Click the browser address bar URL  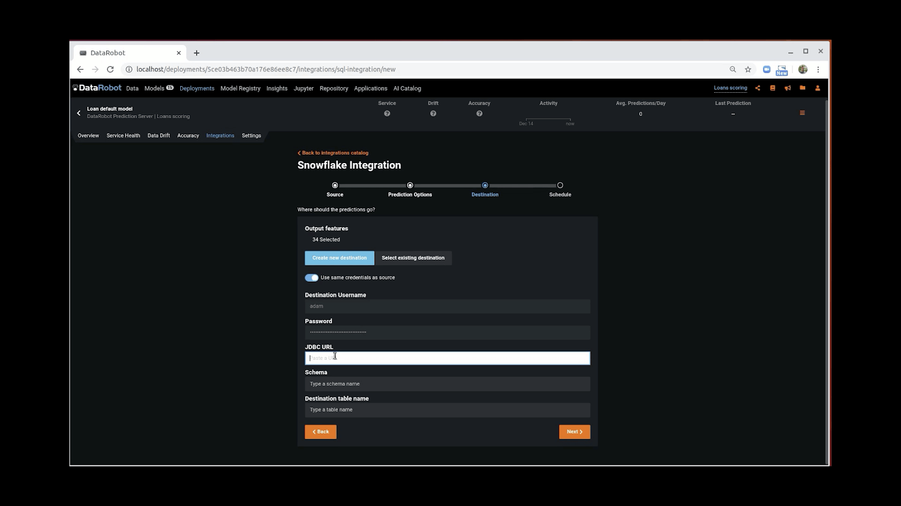click(x=266, y=69)
